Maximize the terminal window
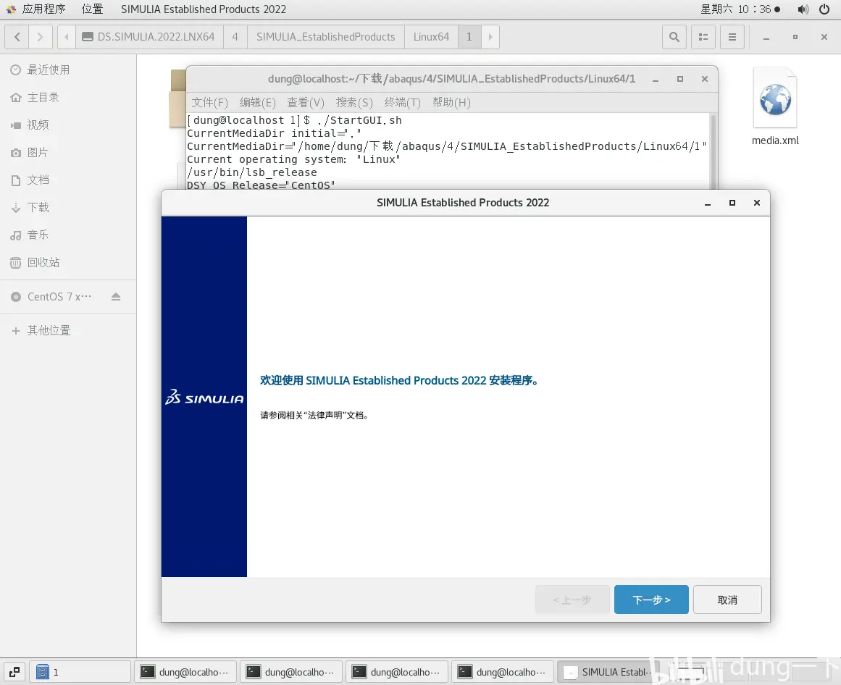Viewport: 841px width, 685px height. click(x=680, y=79)
